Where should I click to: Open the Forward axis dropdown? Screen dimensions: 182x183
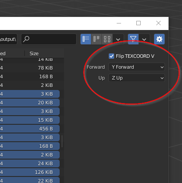(x=137, y=67)
